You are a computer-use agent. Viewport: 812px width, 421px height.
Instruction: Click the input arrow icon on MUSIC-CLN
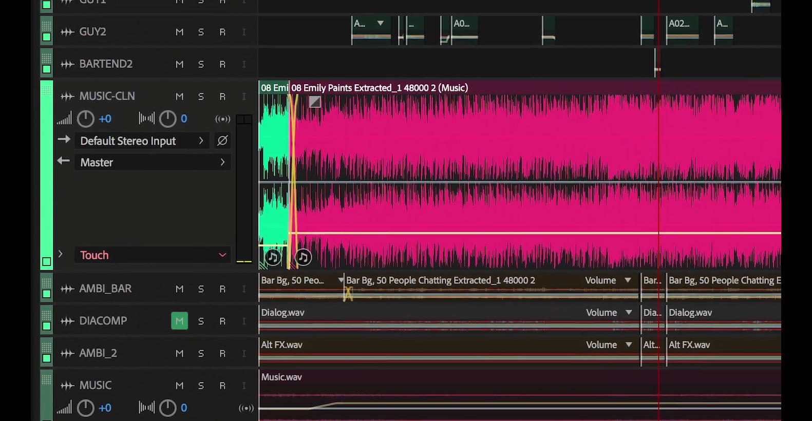click(64, 139)
